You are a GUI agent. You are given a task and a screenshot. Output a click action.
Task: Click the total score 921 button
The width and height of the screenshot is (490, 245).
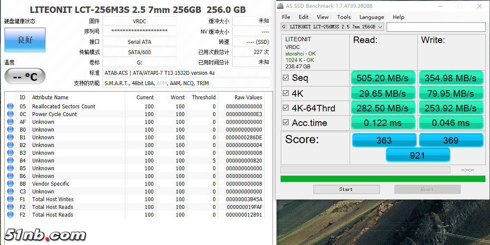pyautogui.click(x=417, y=155)
